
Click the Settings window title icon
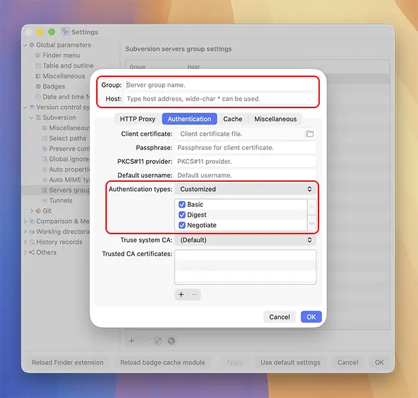click(65, 31)
